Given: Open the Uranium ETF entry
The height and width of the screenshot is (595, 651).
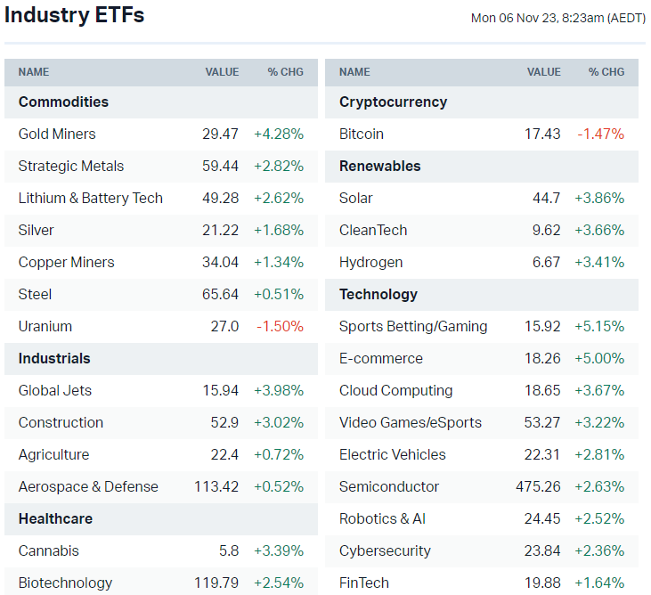Looking at the screenshot, I should [45, 326].
